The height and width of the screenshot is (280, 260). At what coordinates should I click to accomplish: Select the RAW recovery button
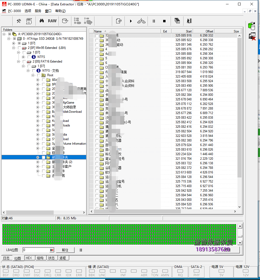click(52, 21)
